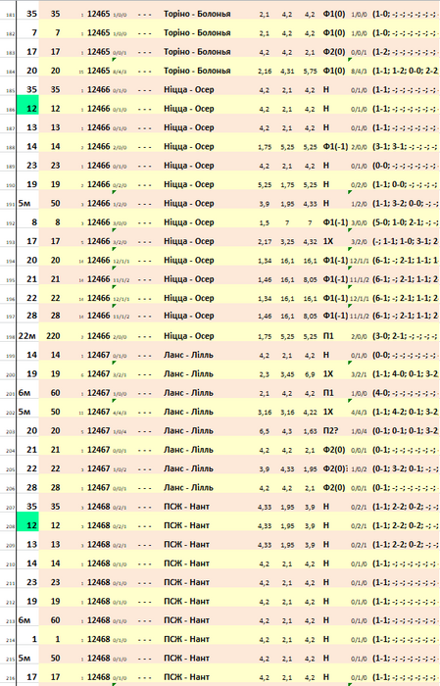Select the "П1" cell in row 201
Viewport: 440px width, 686px height.
point(328,392)
